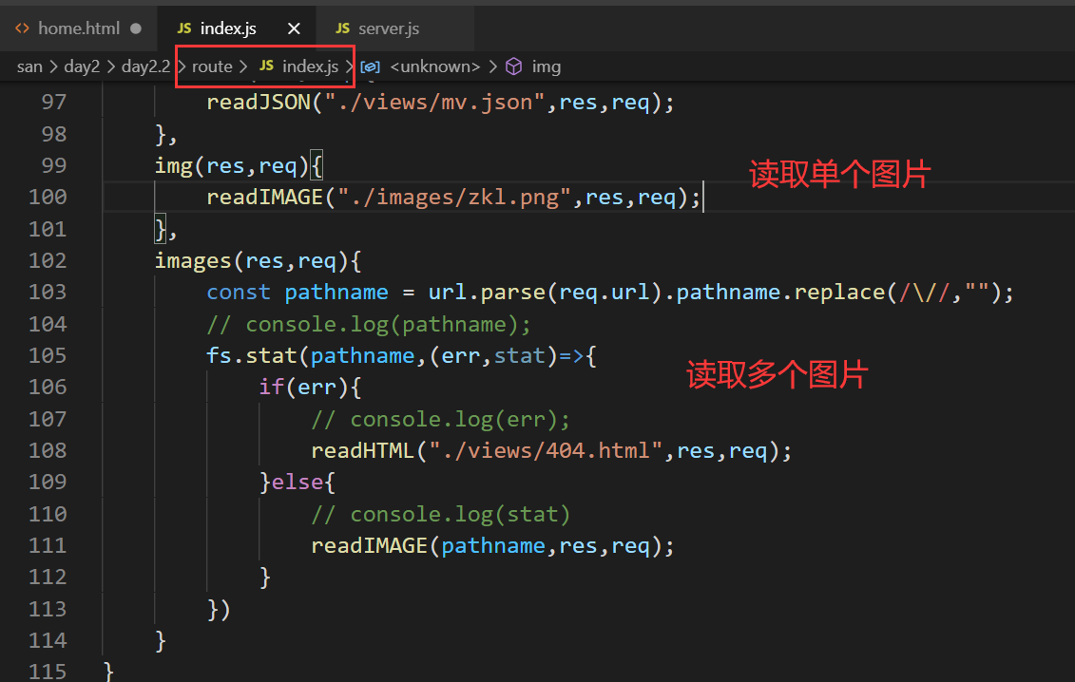Click the const keyword on line 103
This screenshot has width=1075, height=682.
click(239, 292)
